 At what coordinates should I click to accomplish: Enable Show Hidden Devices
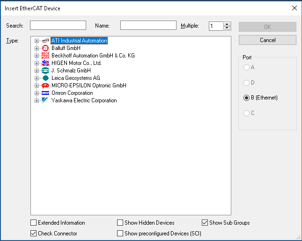120,223
